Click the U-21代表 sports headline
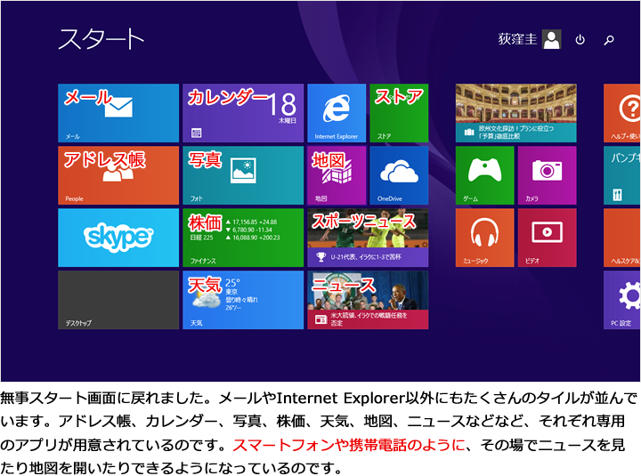Screen dimensions: 641x476 click(x=366, y=257)
